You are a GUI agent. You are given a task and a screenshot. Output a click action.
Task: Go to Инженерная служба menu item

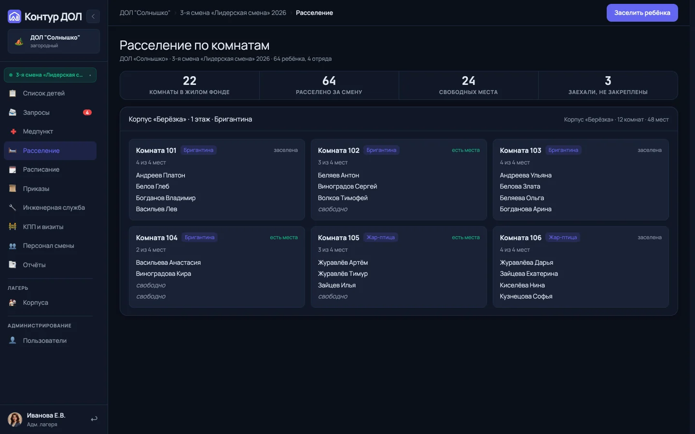50,207
